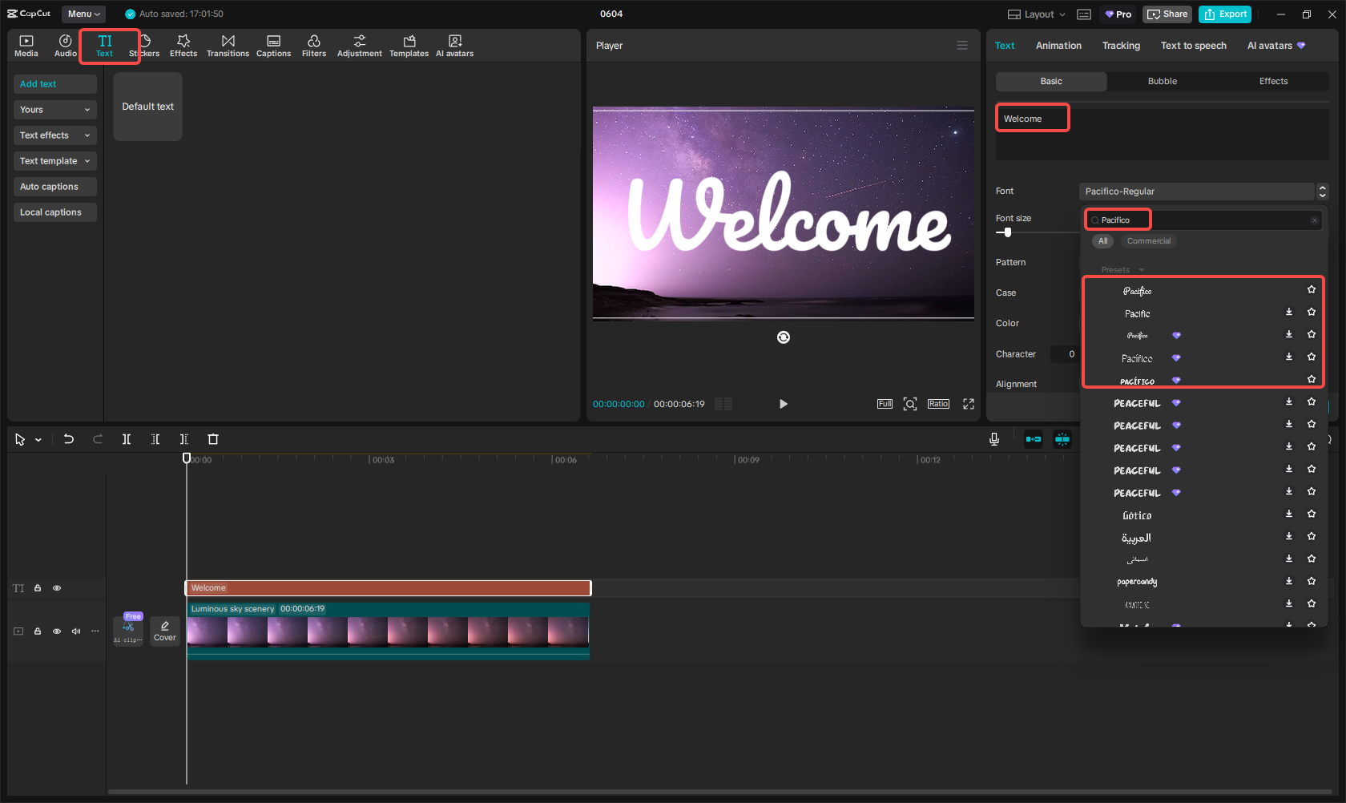The image size is (1346, 803).
Task: Open the Layout dropdown
Action: (x=1035, y=14)
